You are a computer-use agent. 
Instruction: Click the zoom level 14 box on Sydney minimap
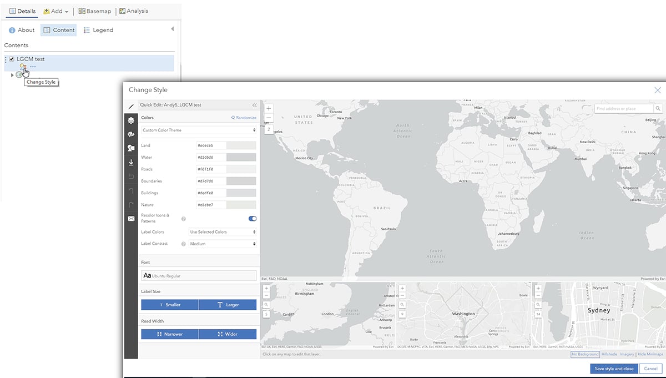pyautogui.click(x=538, y=314)
